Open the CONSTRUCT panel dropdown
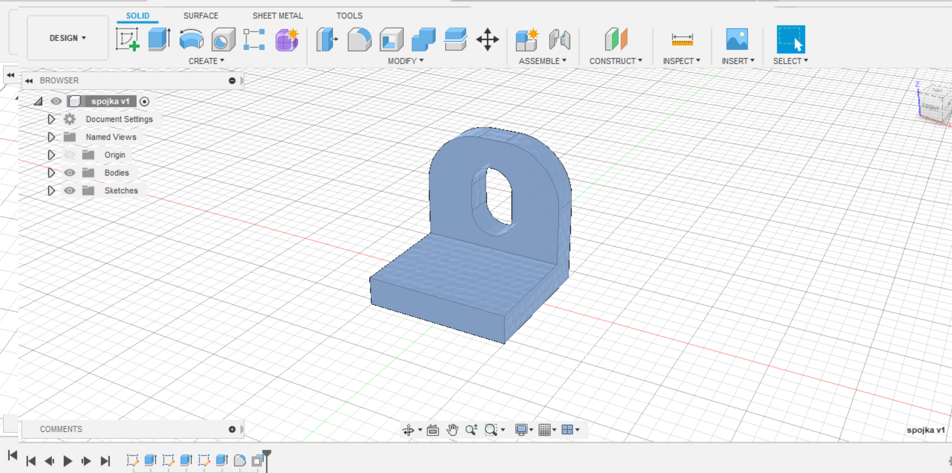The image size is (952, 473). (x=616, y=61)
